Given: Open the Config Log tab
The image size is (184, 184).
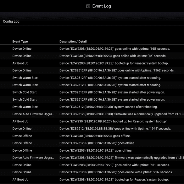Looking at the screenshot, I should (11, 21).
